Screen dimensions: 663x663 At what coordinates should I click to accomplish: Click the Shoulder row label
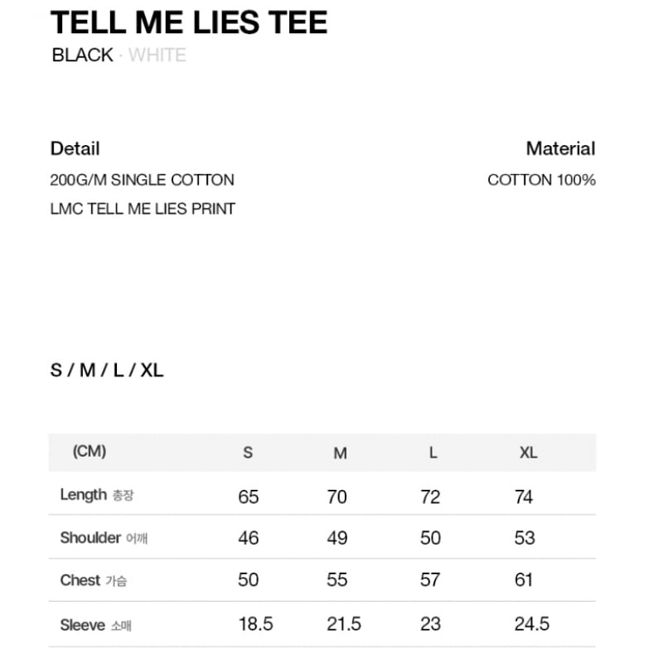(104, 538)
